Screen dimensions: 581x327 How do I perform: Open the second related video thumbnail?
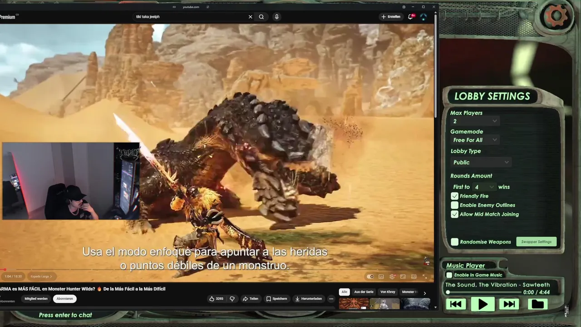(384, 303)
